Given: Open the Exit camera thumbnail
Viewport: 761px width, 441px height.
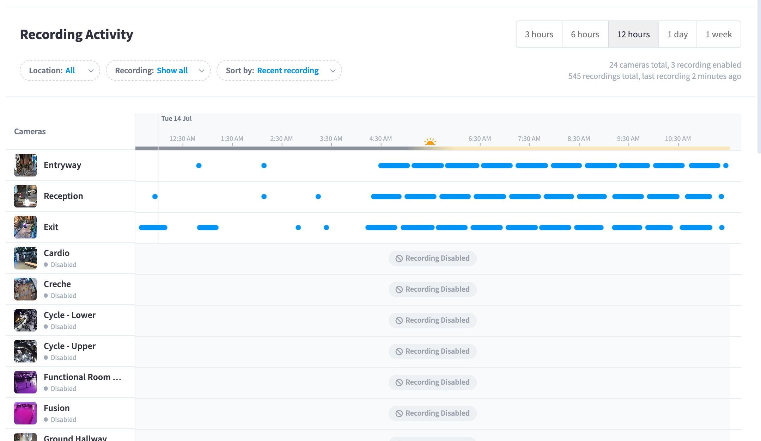Looking at the screenshot, I should point(25,227).
